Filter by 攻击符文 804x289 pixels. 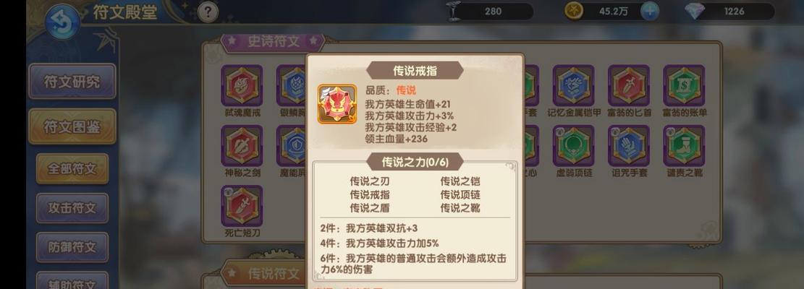72,208
